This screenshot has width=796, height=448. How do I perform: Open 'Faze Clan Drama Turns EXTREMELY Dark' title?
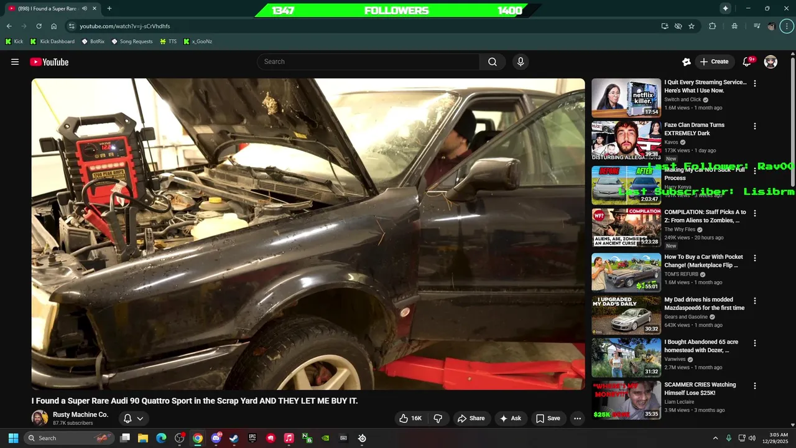point(694,129)
